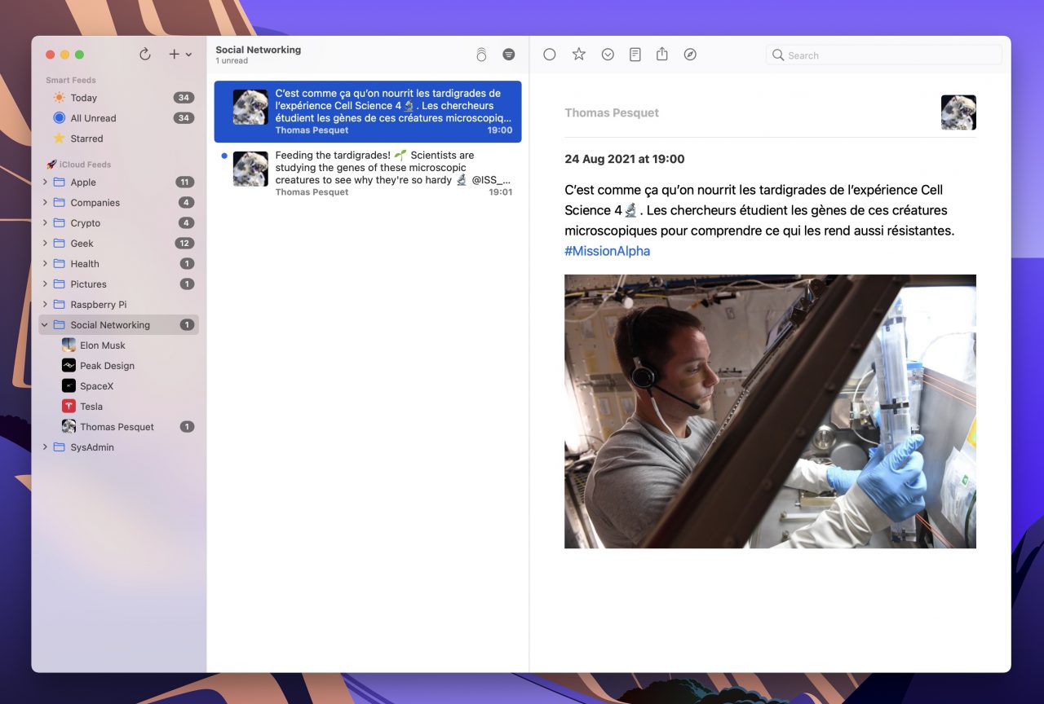
Task: Click the Social Networking title in list header
Action: 259,50
